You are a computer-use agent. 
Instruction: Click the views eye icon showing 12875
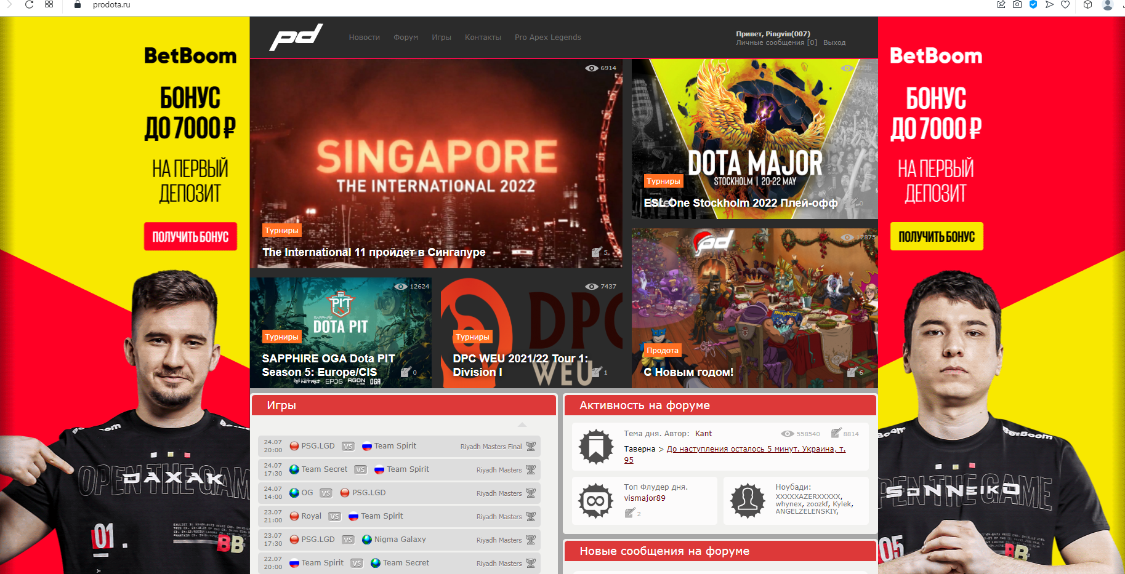pos(847,237)
